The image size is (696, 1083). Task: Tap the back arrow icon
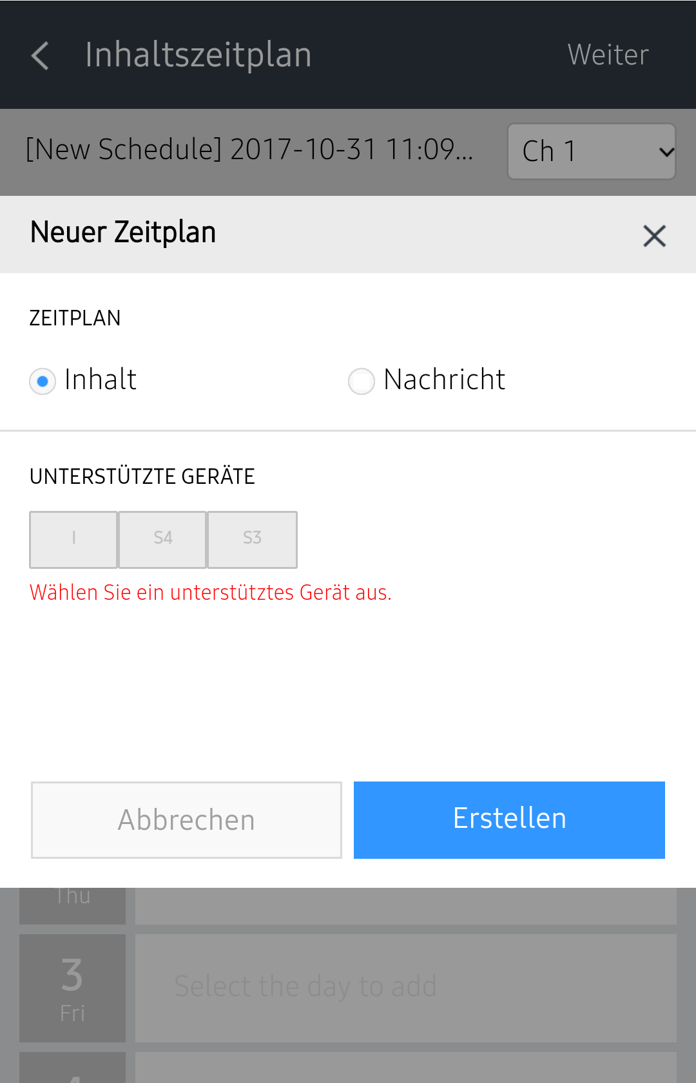click(40, 55)
